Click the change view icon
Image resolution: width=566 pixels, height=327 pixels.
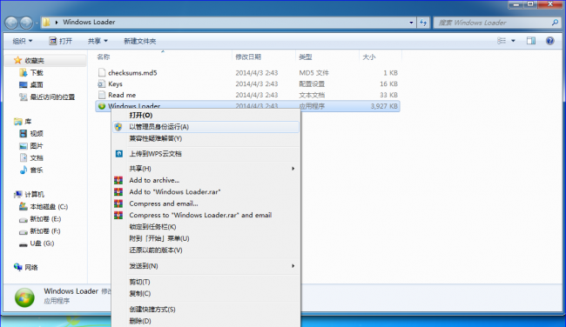tap(502, 41)
